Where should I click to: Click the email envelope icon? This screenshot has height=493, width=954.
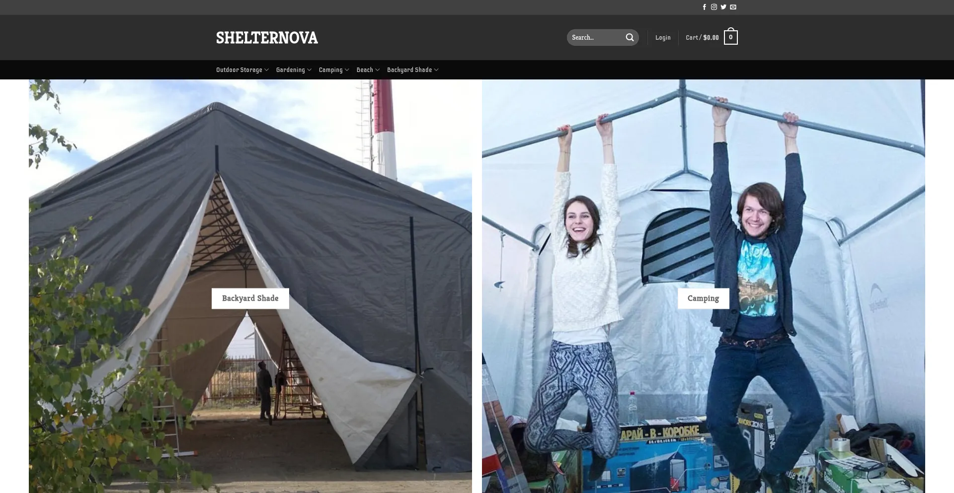click(x=733, y=7)
